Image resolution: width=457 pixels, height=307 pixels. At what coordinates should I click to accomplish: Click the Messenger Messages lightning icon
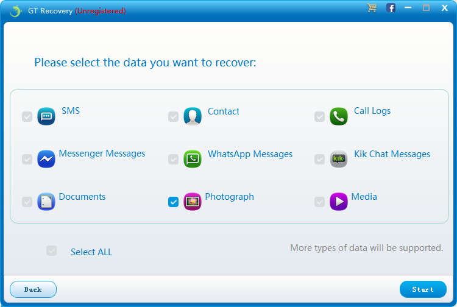pos(46,159)
